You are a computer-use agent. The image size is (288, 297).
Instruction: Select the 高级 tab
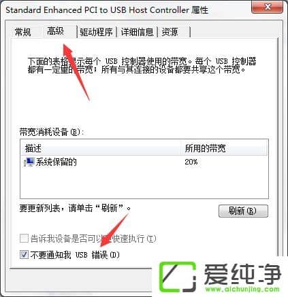(x=56, y=31)
